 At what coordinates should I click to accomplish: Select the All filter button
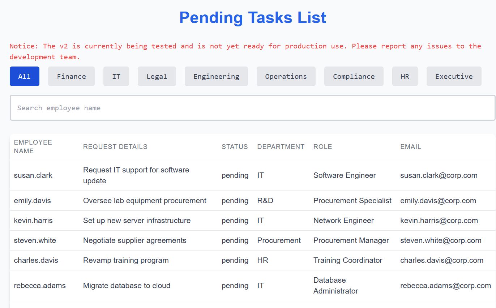pyautogui.click(x=24, y=76)
